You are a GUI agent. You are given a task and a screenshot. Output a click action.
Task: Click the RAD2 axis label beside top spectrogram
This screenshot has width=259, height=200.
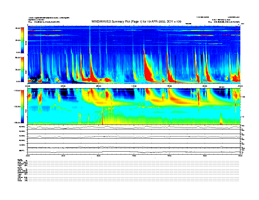(26, 43)
